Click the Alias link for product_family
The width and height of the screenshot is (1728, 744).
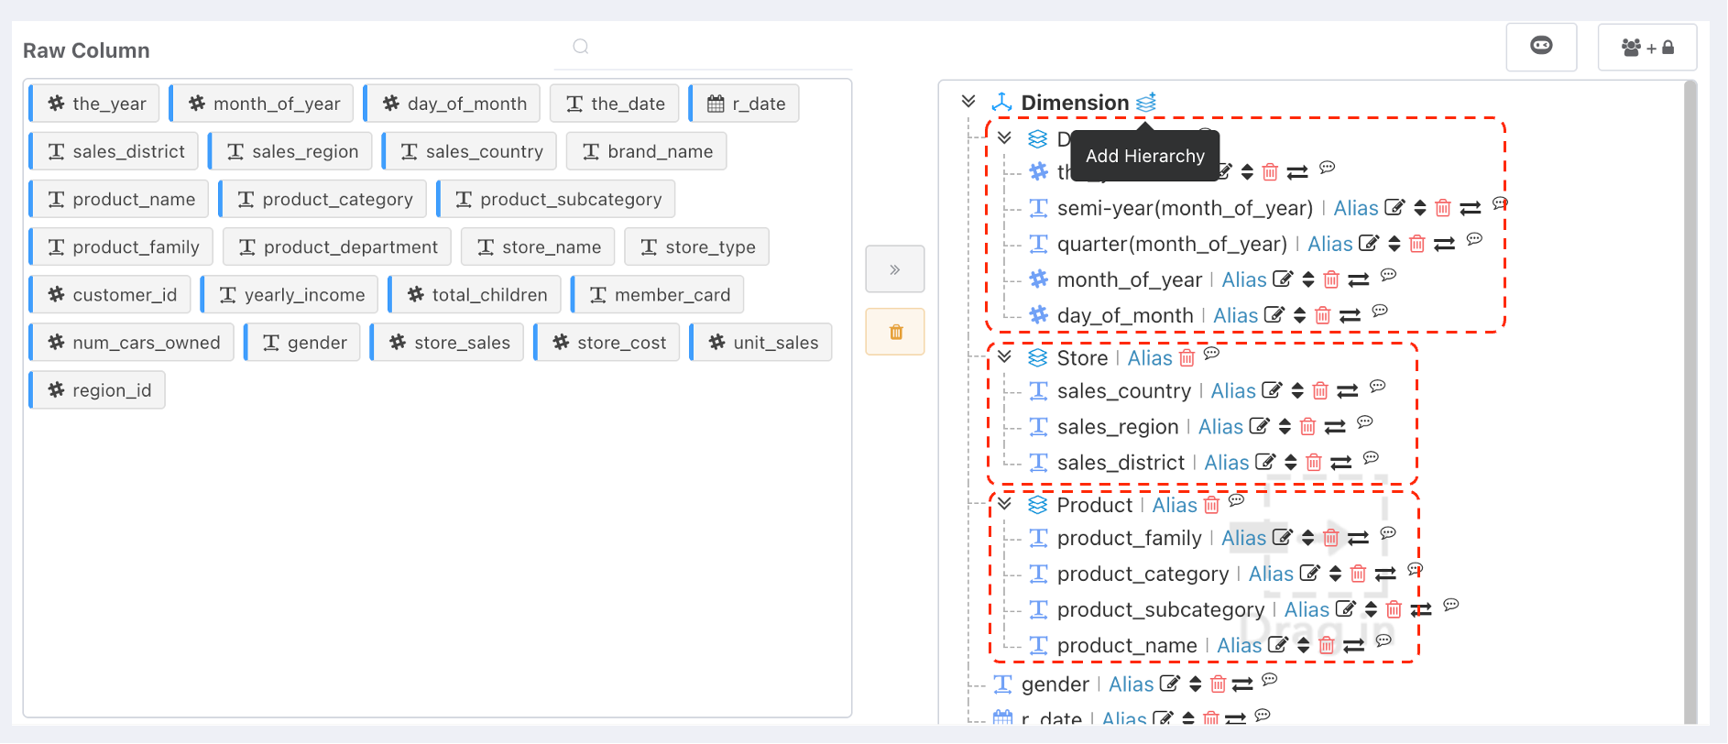coord(1243,538)
